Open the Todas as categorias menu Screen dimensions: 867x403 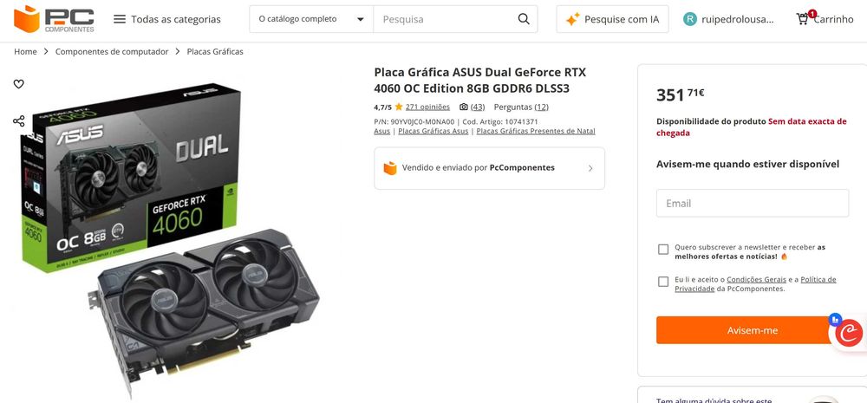(167, 19)
